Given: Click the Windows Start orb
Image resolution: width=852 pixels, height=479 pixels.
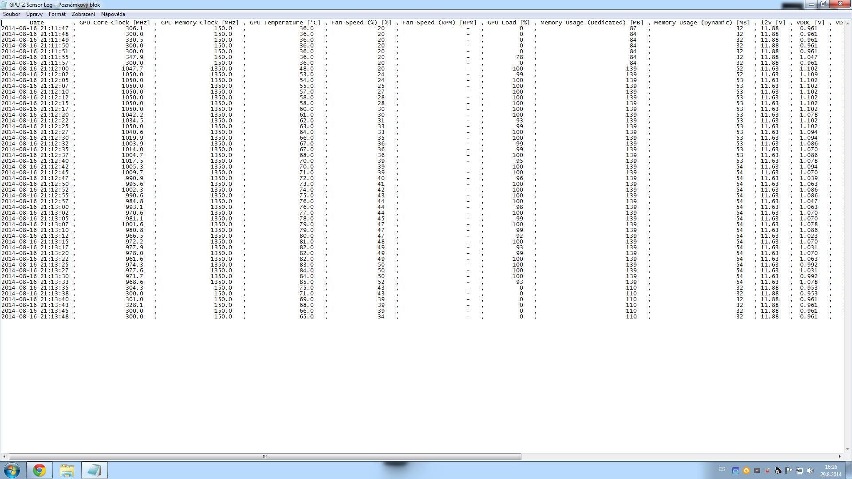Looking at the screenshot, I should (12, 470).
